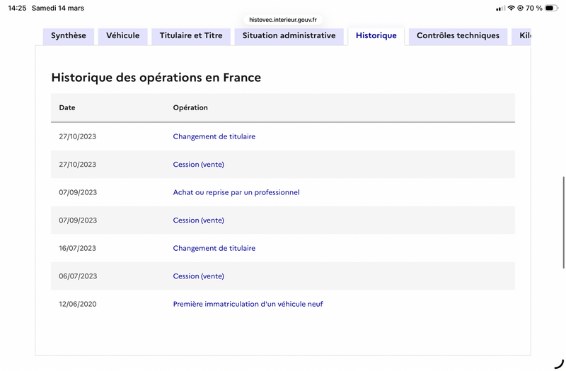Select the Titulaire et Titre tab

[x=191, y=36]
